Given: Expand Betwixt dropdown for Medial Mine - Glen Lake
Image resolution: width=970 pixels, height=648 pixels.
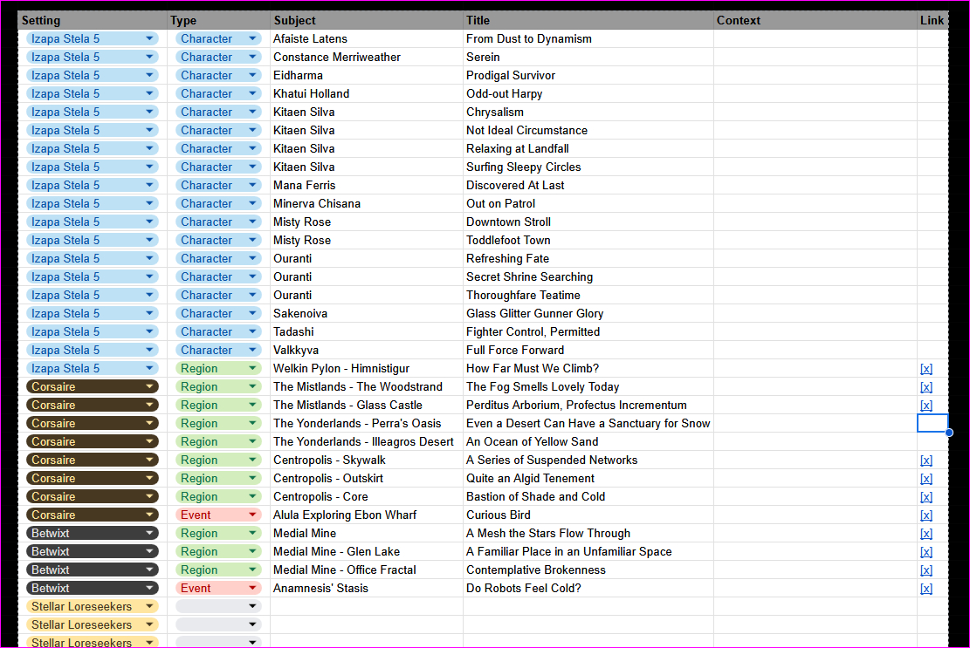Looking at the screenshot, I should (150, 551).
